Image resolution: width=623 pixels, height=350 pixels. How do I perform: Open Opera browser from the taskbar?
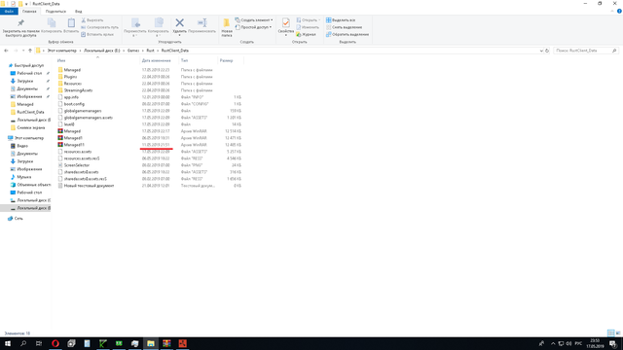pos(55,343)
